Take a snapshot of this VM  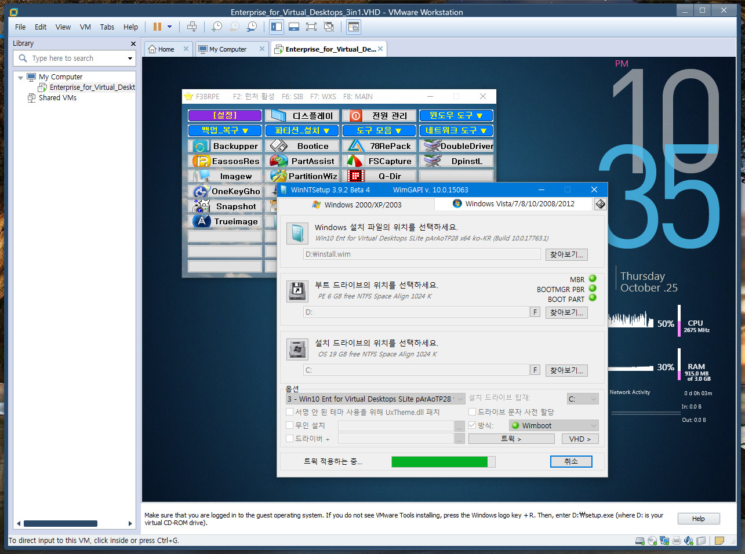(x=217, y=27)
